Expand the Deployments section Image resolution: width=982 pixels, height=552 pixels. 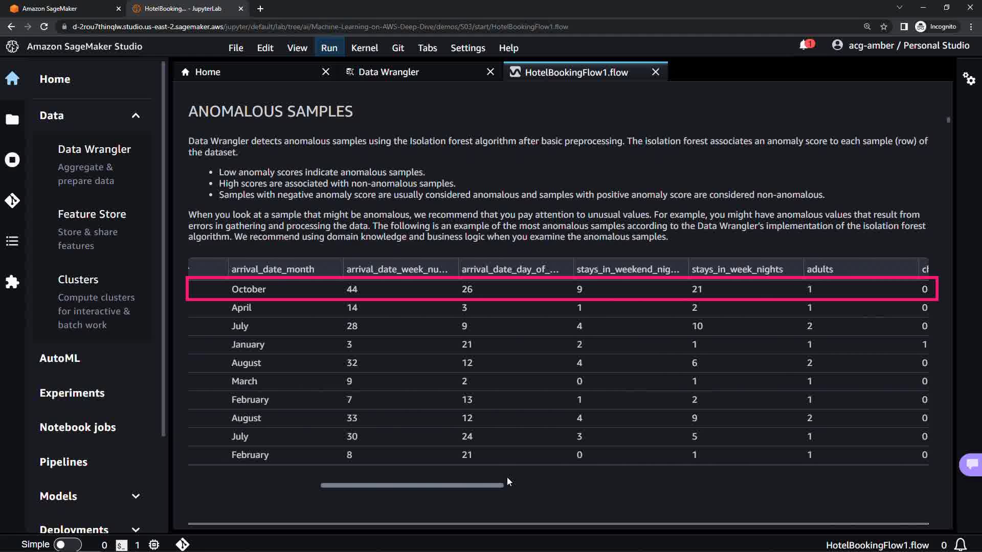pyautogui.click(x=136, y=530)
